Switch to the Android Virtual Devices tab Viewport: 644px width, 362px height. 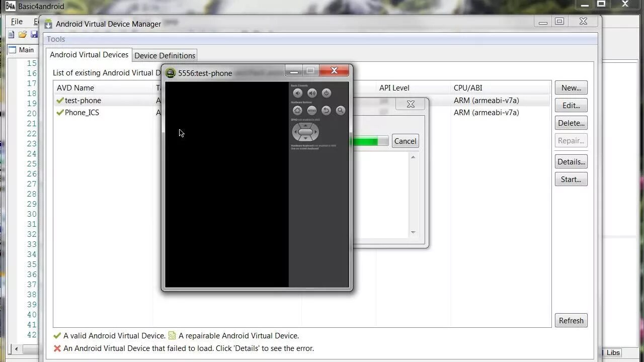point(89,55)
